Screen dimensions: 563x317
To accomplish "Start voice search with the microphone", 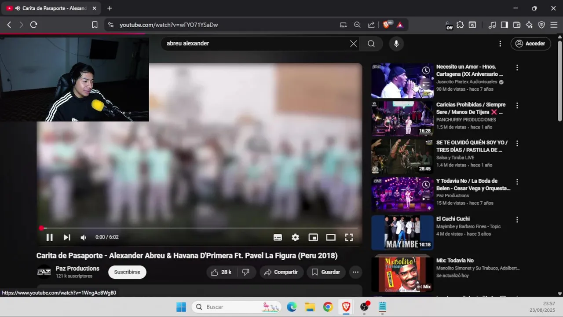I will [x=396, y=44].
